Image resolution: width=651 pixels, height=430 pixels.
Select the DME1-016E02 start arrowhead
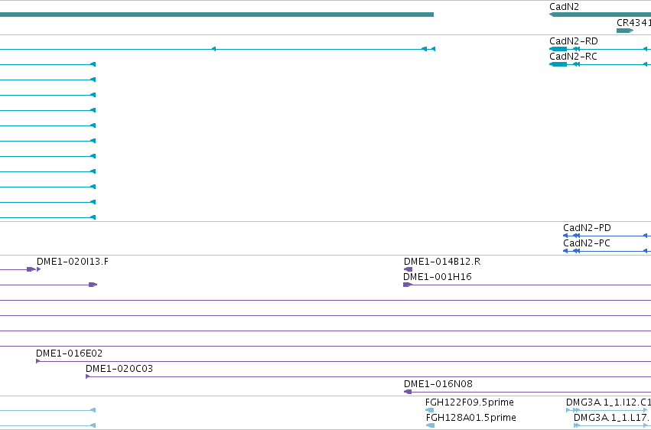(x=37, y=361)
